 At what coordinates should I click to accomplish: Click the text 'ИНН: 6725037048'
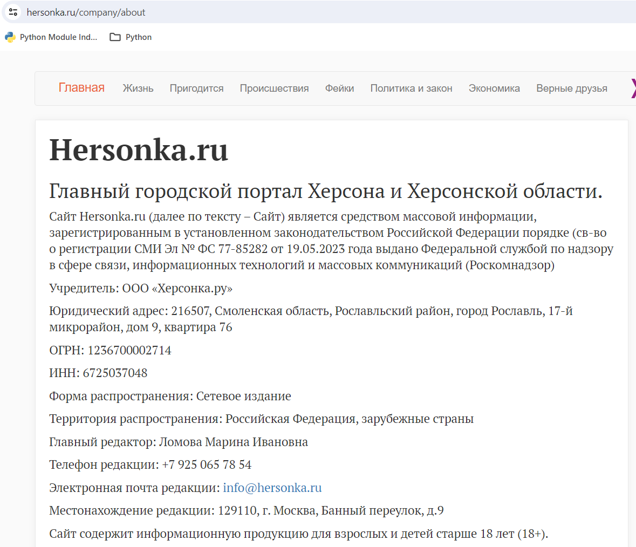coord(98,373)
